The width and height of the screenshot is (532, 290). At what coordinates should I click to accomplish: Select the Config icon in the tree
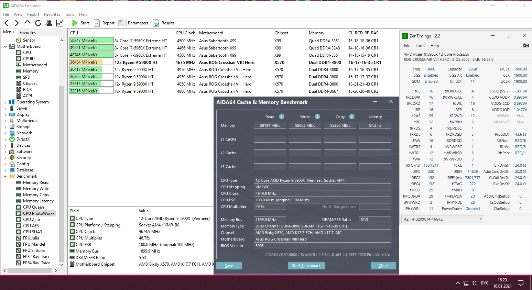pyautogui.click(x=12, y=164)
